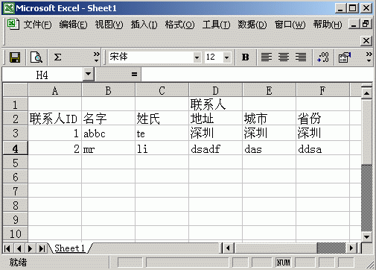The image size is (376, 270).
Task: Select column F header
Action: [x=322, y=90]
